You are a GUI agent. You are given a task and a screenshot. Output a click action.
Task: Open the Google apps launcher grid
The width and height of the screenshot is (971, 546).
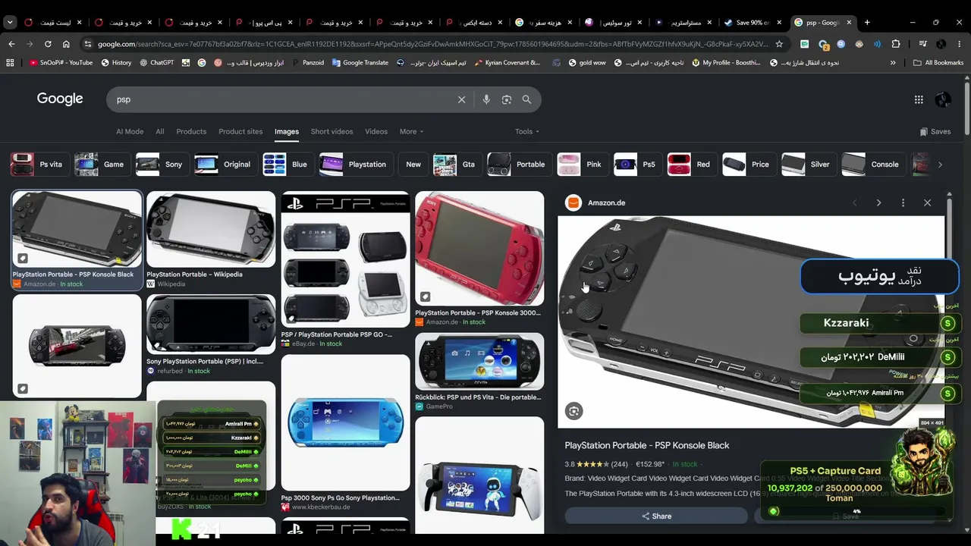point(919,99)
